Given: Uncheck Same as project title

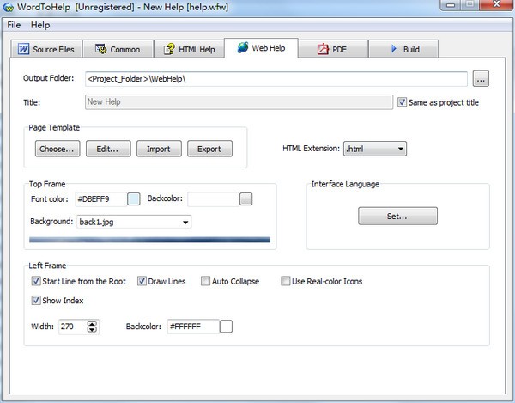Looking at the screenshot, I should point(403,102).
